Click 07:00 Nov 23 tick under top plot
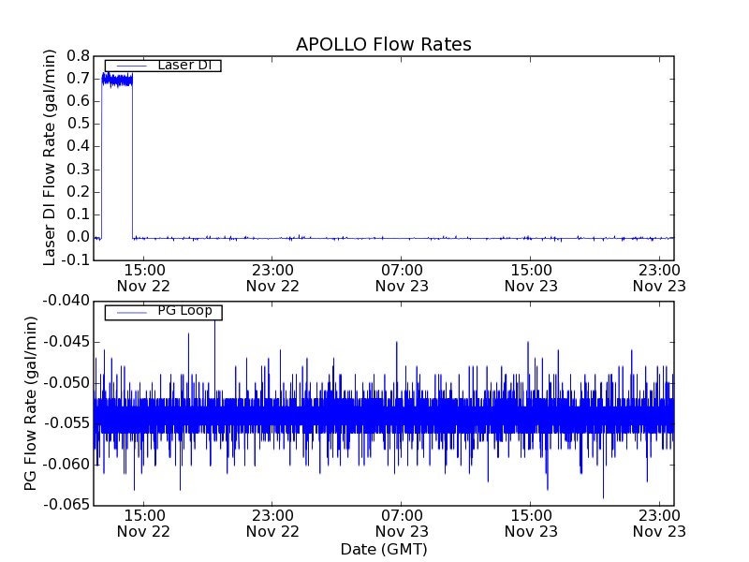The image size is (749, 562). coord(402,277)
